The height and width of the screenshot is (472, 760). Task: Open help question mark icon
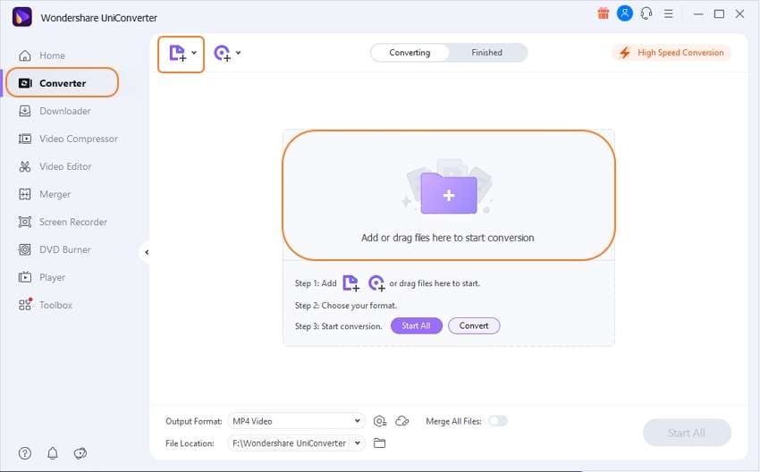25,453
